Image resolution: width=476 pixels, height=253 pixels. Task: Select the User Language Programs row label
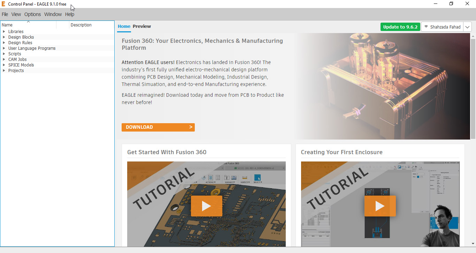(x=32, y=48)
